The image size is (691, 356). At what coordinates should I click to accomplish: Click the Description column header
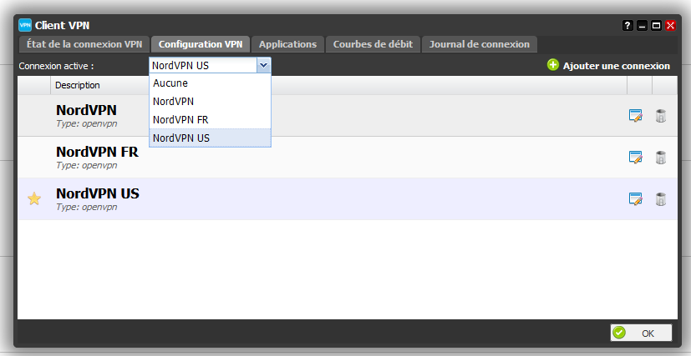tap(338, 85)
